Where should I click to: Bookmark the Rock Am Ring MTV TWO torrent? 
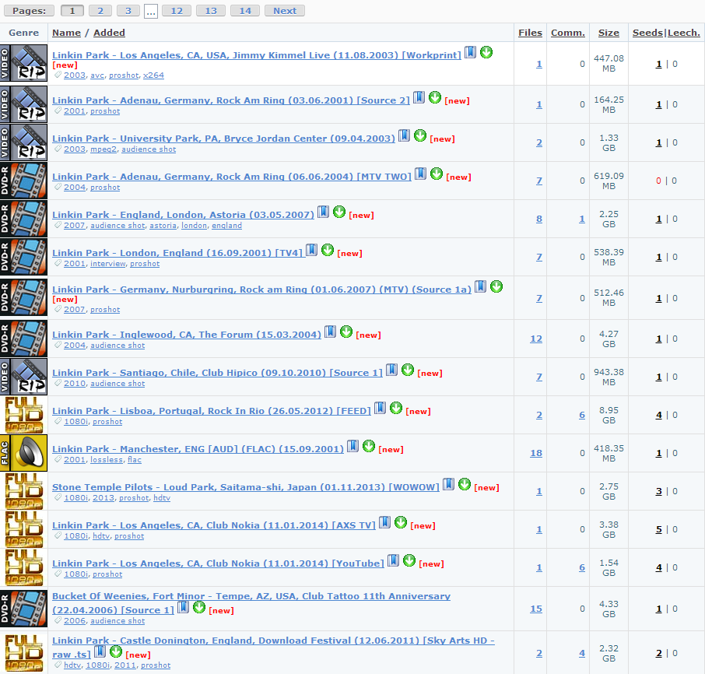coord(420,174)
